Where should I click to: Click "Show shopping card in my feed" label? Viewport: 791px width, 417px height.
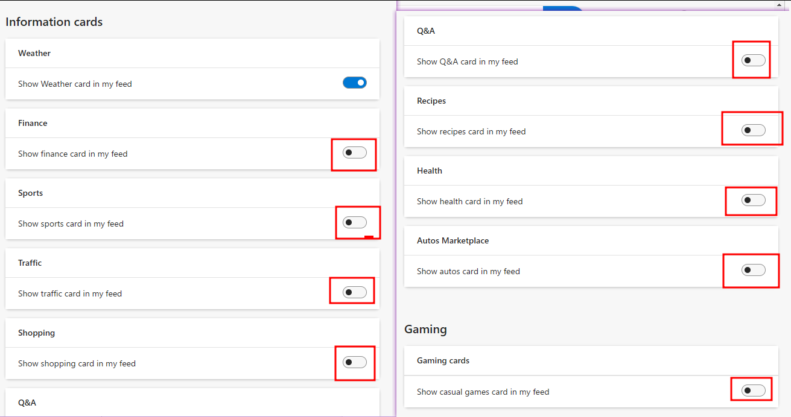[x=77, y=363]
